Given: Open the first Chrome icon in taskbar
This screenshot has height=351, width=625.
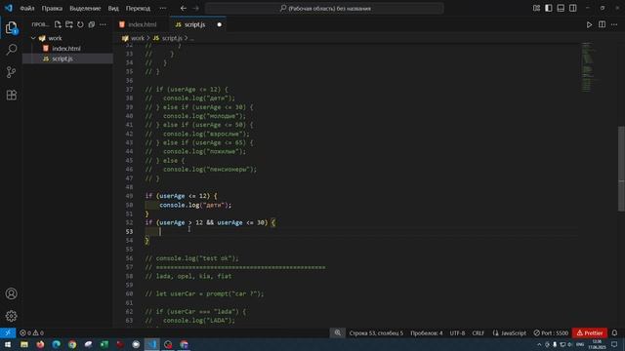Looking at the screenshot, I should tap(72, 344).
